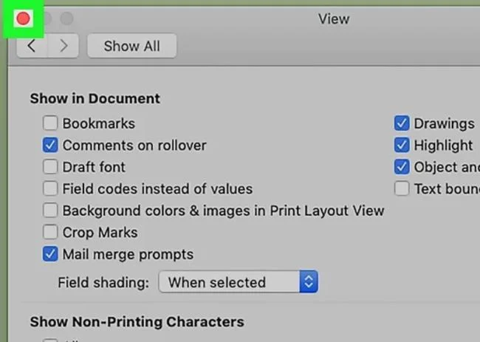480x342 pixels.
Task: Uncheck the Object anchors option
Action: tap(402, 167)
